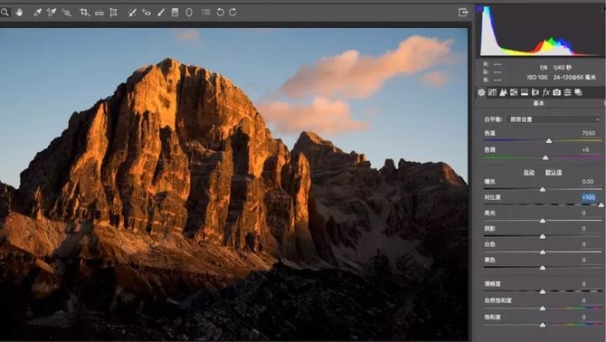
Task: Click the 默认值 default link
Action: point(554,172)
